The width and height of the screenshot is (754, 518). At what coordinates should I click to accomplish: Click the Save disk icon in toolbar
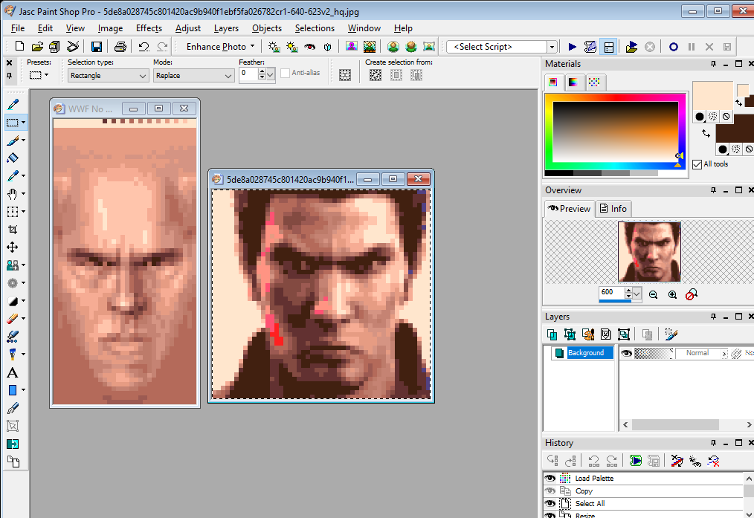(x=97, y=47)
